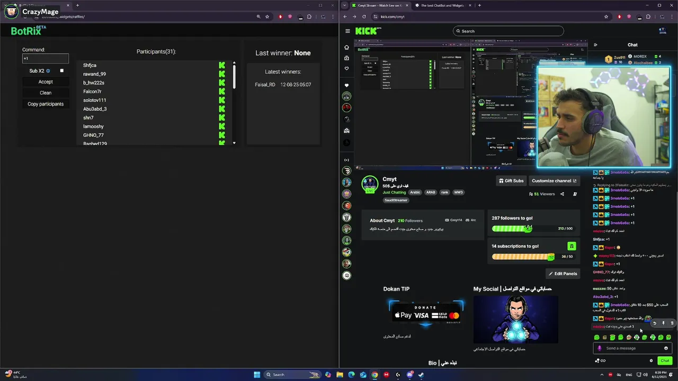Click BotRix Accept button
Image resolution: width=678 pixels, height=381 pixels.
(x=46, y=82)
